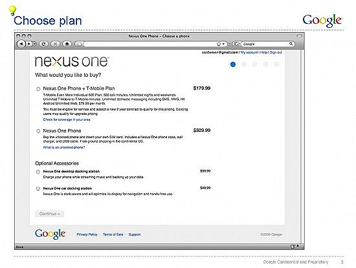Open the My account link
The width and height of the screenshot is (356, 268).
coord(249,52)
